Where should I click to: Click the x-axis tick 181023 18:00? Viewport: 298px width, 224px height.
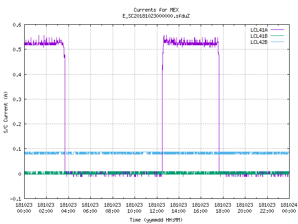pos(223,208)
